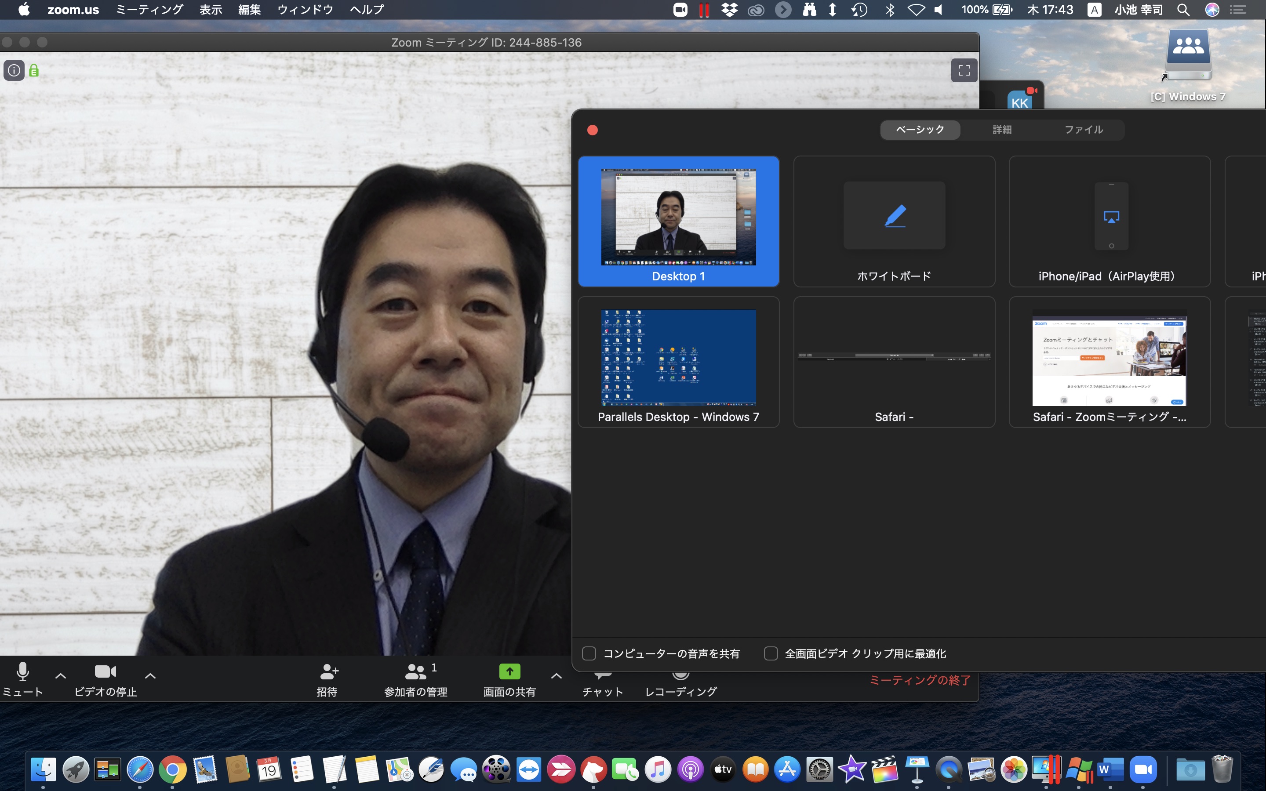Select the Safari Zoom meeting page window
The image size is (1266, 791).
click(x=1110, y=362)
